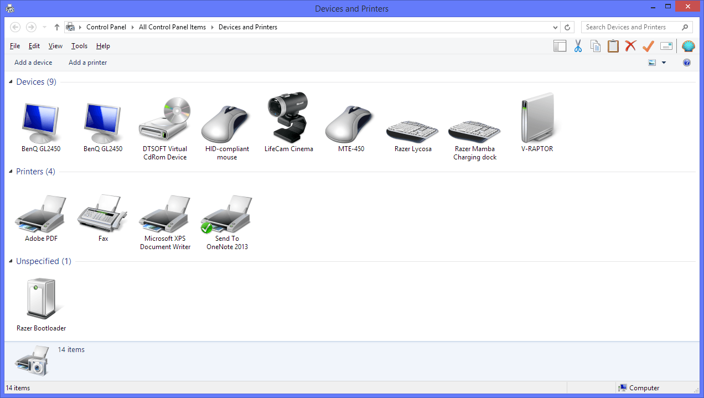704x398 pixels.
Task: Expand the arrow before Control Panel breadcrumb
Action: click(x=80, y=27)
